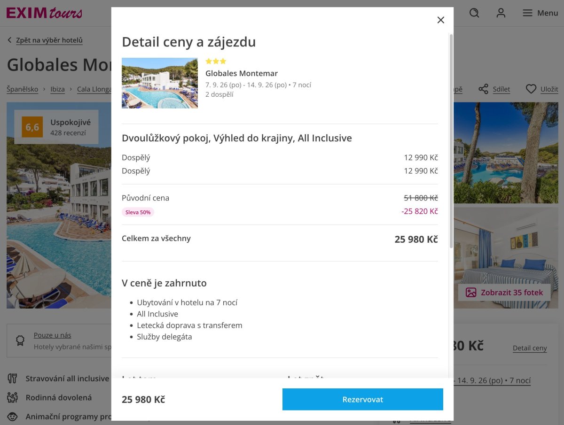The image size is (564, 425).
Task: Click the Španělsko breadcrumb
Action: click(23, 89)
